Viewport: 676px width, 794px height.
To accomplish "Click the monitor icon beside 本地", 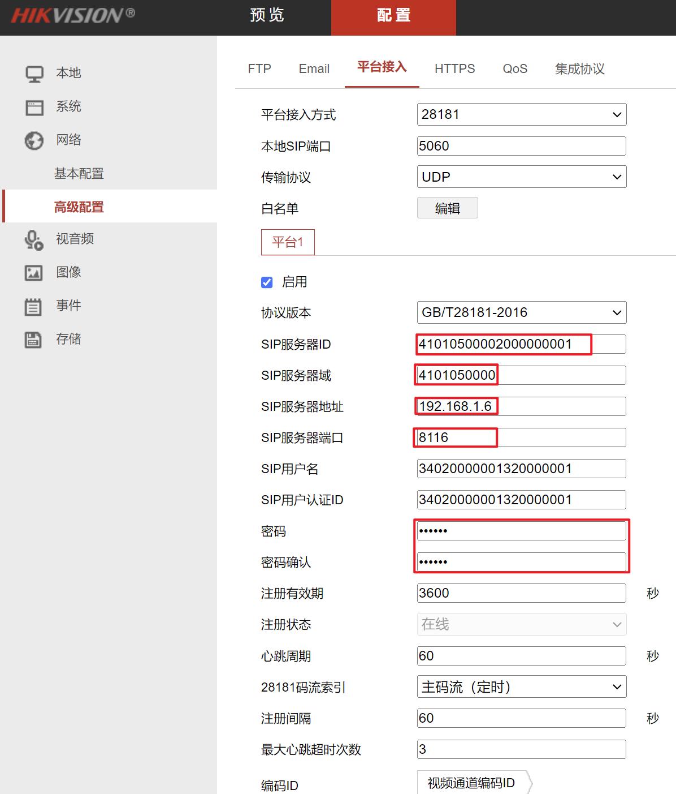I will point(34,74).
